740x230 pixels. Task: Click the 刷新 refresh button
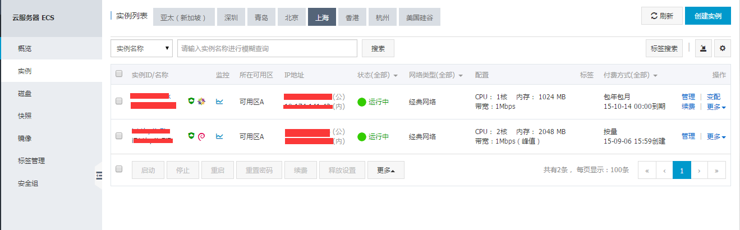661,16
